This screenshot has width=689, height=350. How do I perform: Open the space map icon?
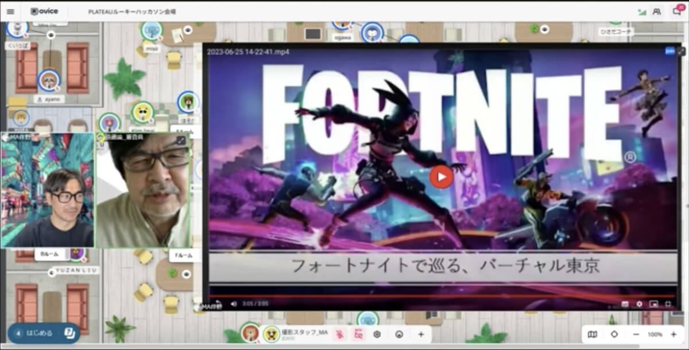(593, 335)
